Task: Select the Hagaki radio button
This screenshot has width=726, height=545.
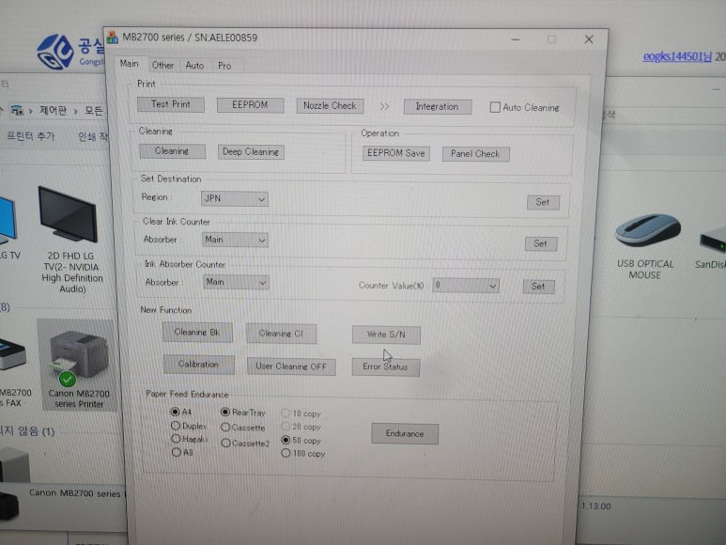Action: tap(176, 439)
